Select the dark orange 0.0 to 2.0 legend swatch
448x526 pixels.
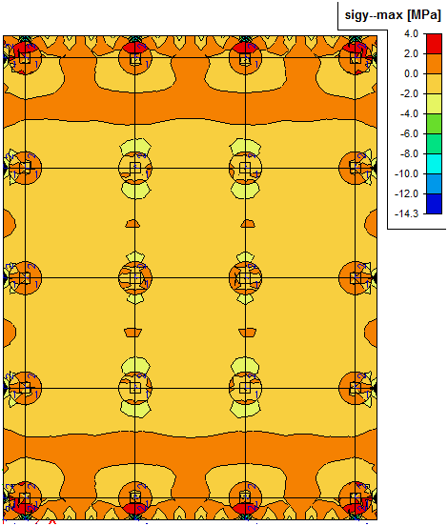[x=434, y=64]
